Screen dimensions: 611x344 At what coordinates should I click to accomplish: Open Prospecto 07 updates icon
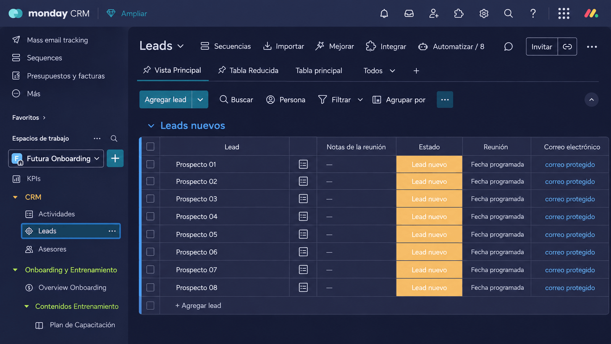pos(303,270)
